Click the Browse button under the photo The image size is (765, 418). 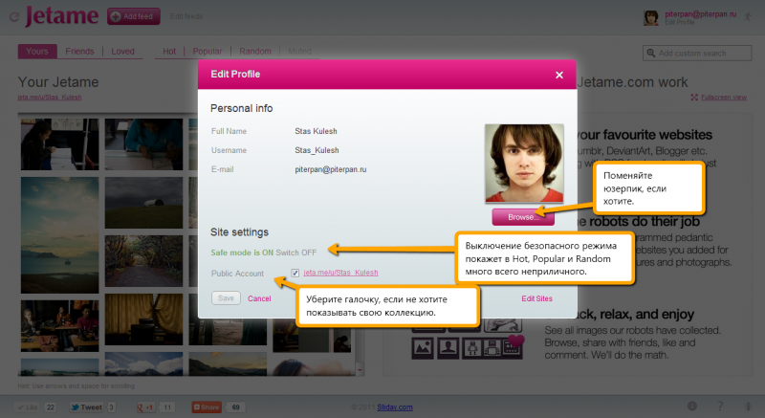pyautogui.click(x=523, y=217)
